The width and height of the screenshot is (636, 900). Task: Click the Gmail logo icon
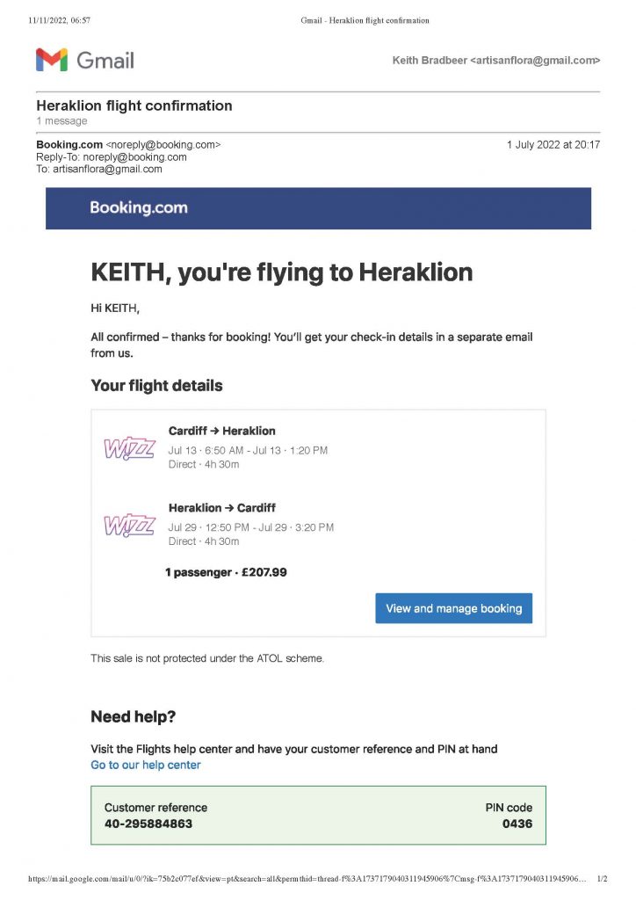[52, 60]
